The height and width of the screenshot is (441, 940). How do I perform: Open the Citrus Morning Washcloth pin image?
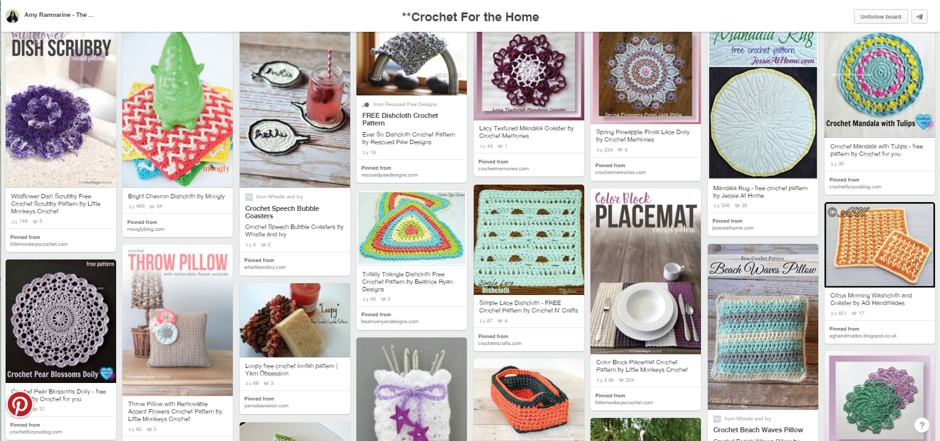pos(879,245)
